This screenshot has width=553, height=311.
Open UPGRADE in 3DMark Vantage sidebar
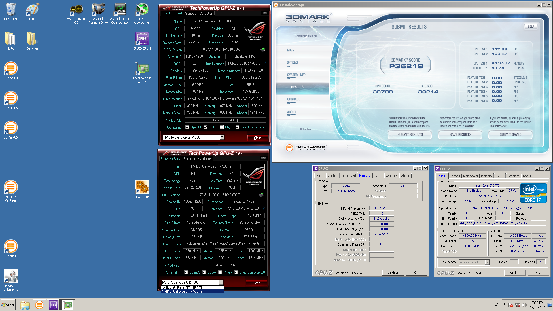coord(294,100)
